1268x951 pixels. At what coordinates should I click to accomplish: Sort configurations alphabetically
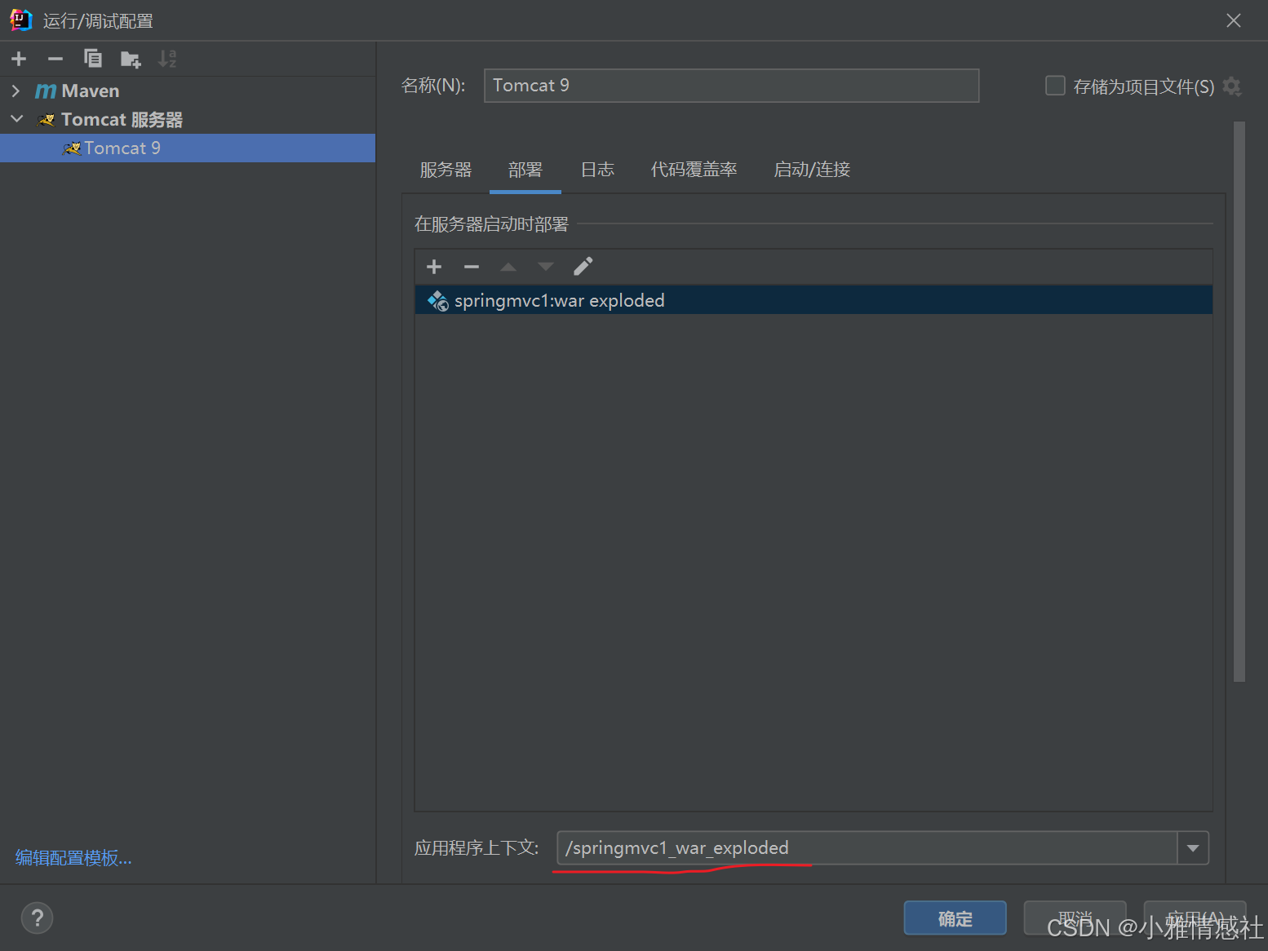[x=167, y=59]
